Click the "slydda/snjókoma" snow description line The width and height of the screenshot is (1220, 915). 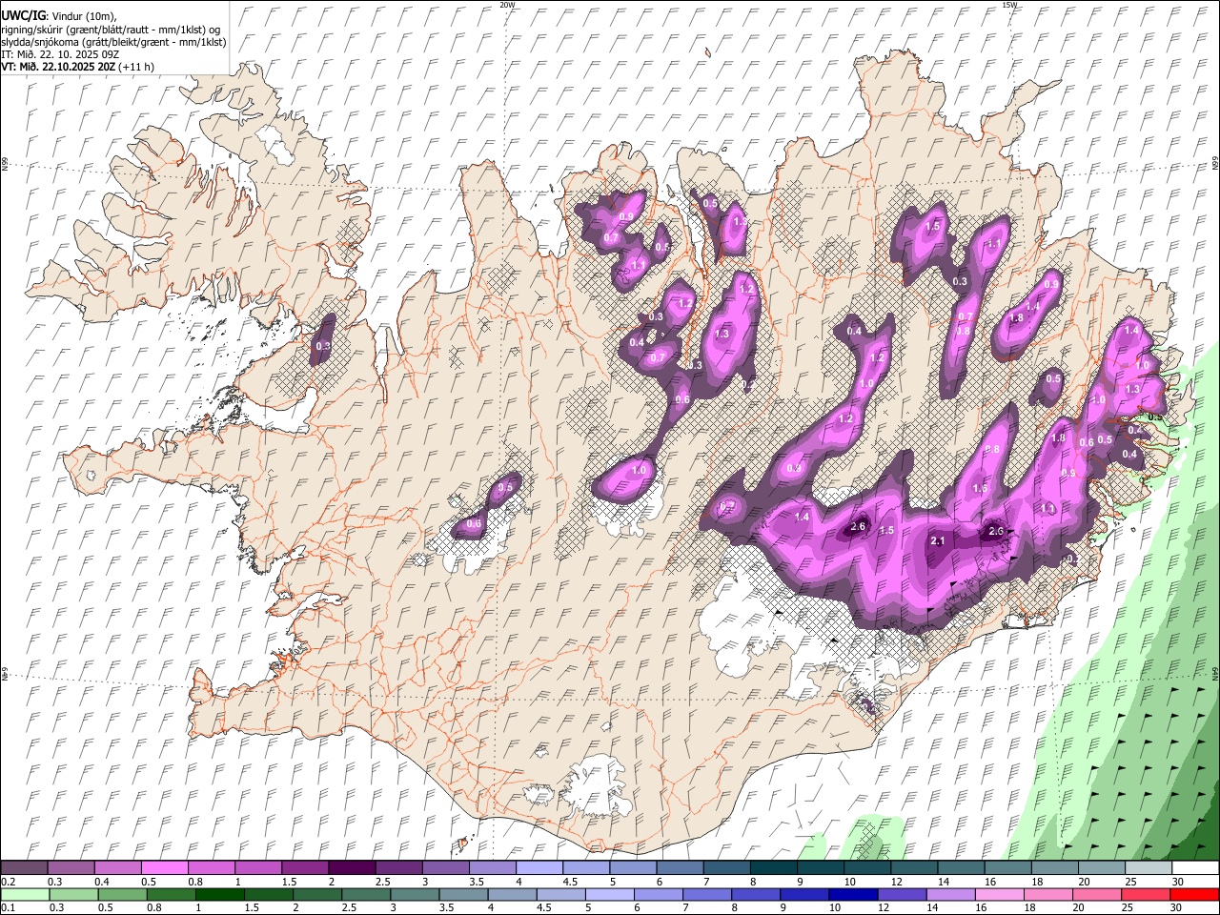coord(113,42)
